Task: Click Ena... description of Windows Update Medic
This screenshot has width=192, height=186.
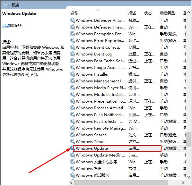Action: click(x=133, y=155)
